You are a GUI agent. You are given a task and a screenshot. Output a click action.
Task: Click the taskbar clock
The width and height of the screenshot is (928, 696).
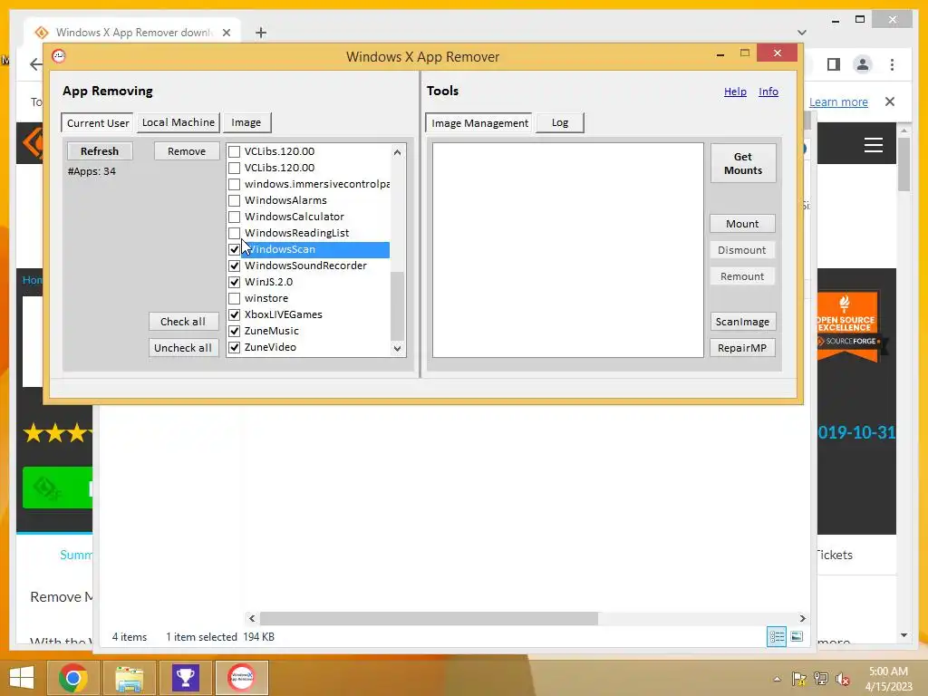pos(888,679)
